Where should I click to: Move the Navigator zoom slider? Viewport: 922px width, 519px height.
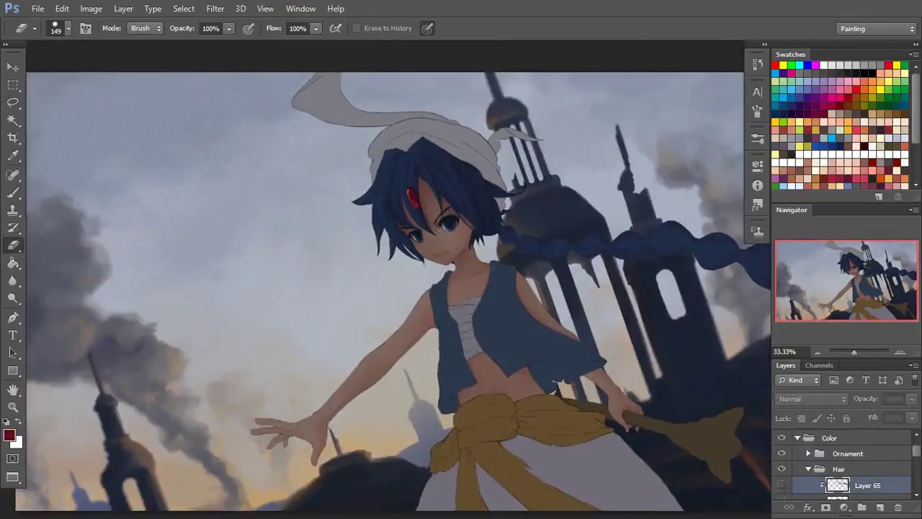coord(854,352)
